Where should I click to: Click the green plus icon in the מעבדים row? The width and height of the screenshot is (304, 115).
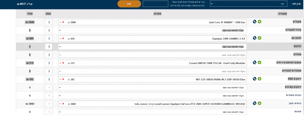coord(259,22)
